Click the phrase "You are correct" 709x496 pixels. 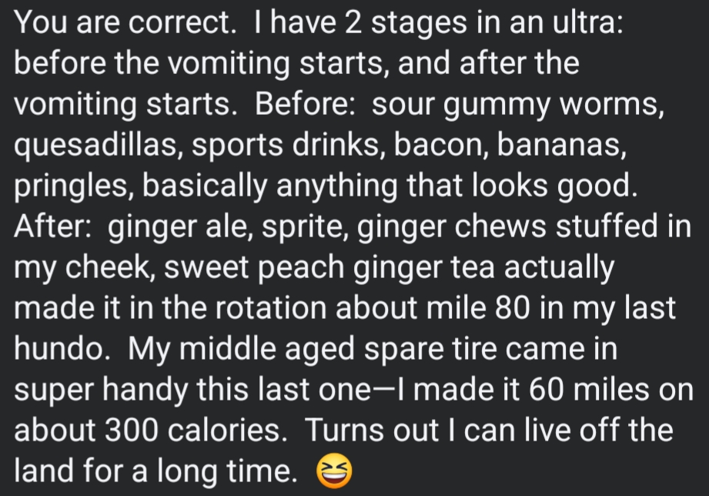click(122, 23)
